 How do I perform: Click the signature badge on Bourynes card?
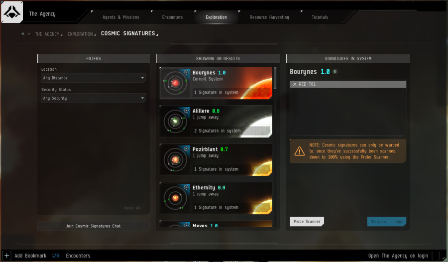pyautogui.click(x=186, y=72)
